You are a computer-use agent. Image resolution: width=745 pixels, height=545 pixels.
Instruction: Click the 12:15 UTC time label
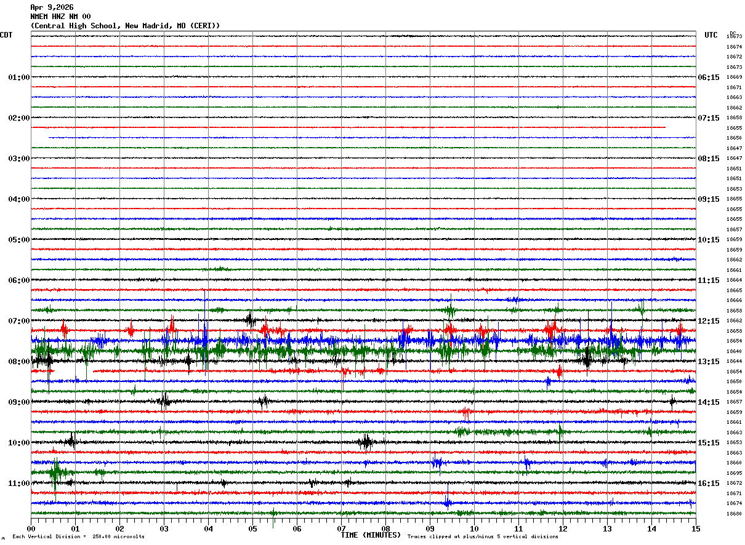709,321
